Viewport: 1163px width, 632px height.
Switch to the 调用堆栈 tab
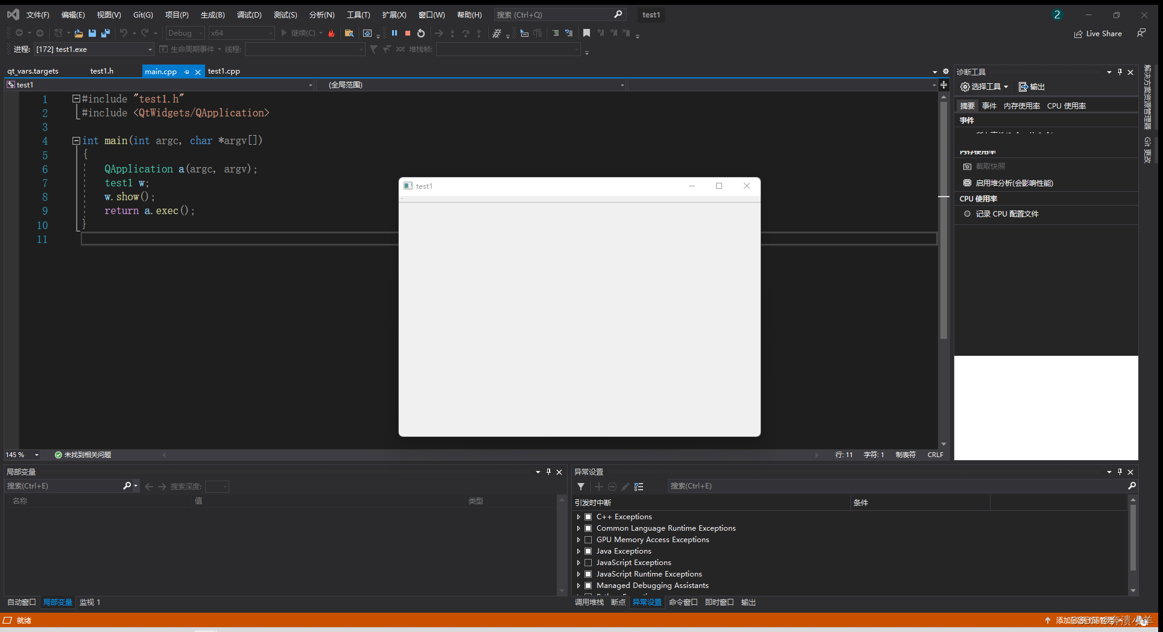589,602
